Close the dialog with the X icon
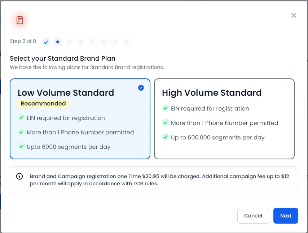Viewport: 308px width, 233px height. (294, 15)
